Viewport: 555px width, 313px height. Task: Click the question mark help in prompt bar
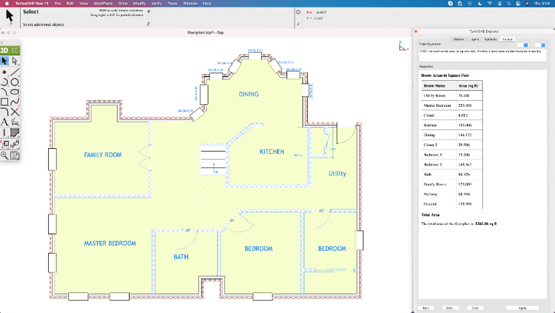148,24
